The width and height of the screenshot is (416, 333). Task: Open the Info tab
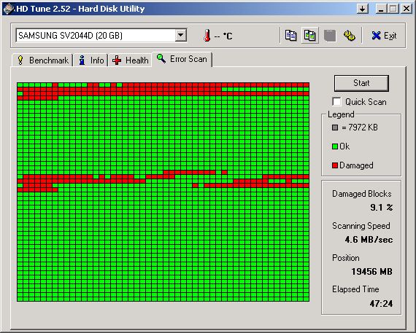click(x=90, y=60)
